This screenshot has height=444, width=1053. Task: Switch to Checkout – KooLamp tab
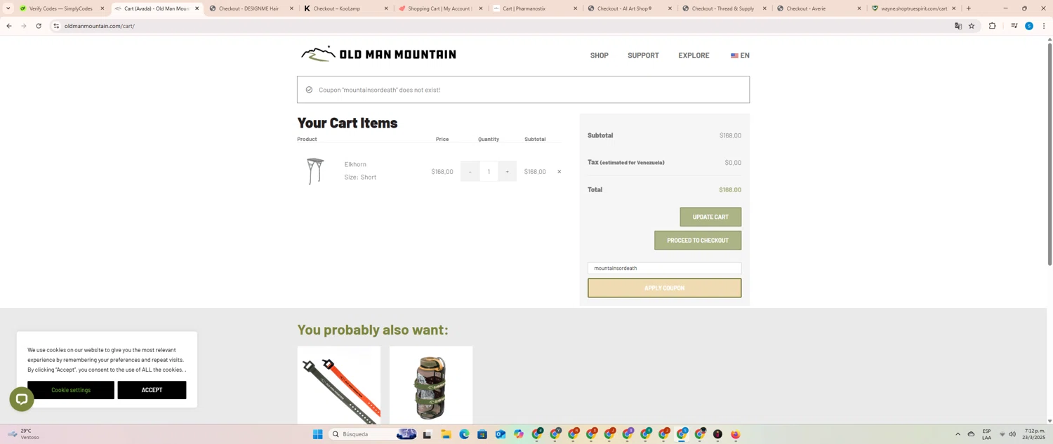point(337,8)
